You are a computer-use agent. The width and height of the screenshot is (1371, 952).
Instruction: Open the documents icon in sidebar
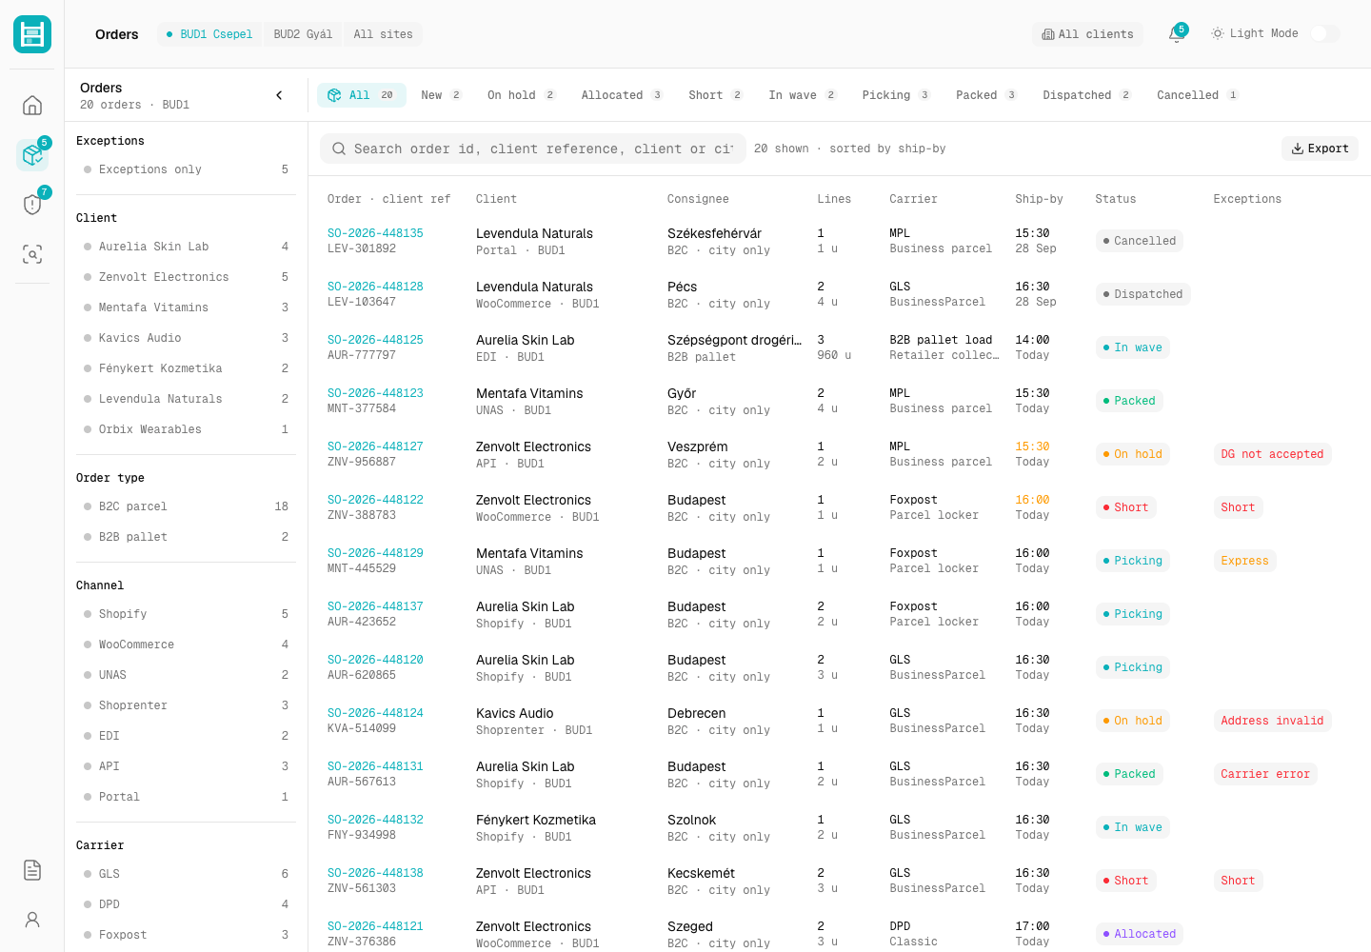coord(32,870)
